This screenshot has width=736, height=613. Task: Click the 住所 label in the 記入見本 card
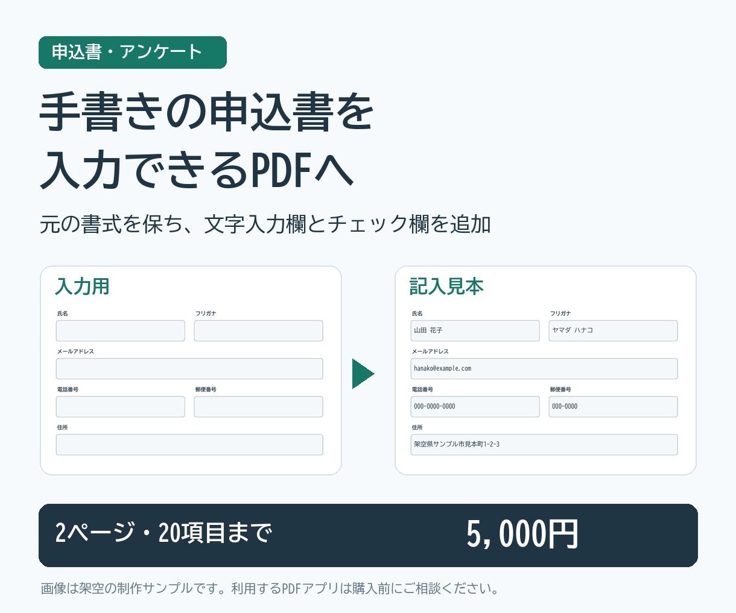pos(417,428)
